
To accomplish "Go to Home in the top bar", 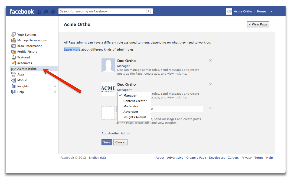I will click(261, 11).
